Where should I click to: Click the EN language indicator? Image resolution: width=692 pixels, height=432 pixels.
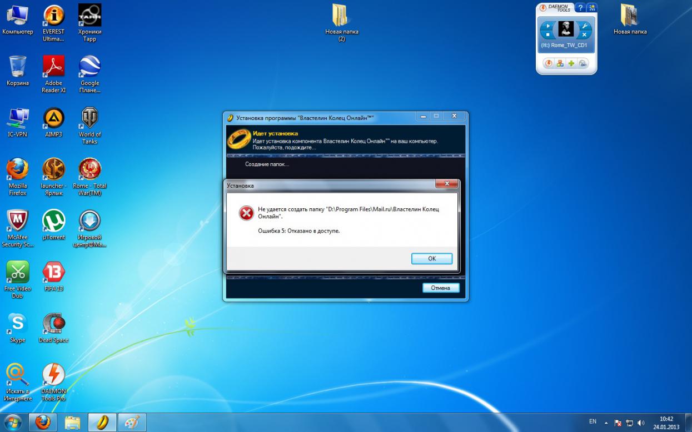click(x=593, y=422)
